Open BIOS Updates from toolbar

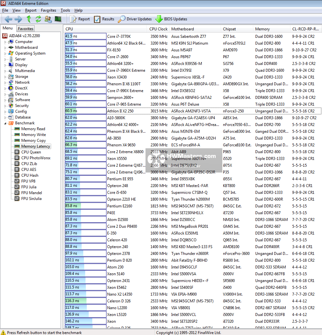(171, 19)
